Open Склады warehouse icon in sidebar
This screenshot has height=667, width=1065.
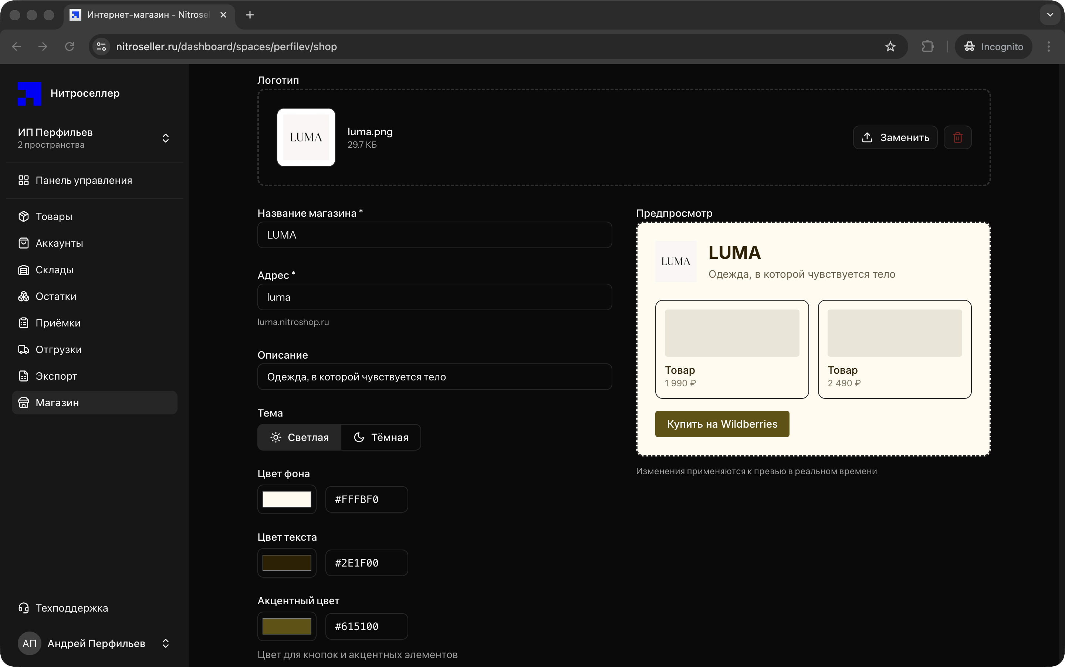click(23, 270)
